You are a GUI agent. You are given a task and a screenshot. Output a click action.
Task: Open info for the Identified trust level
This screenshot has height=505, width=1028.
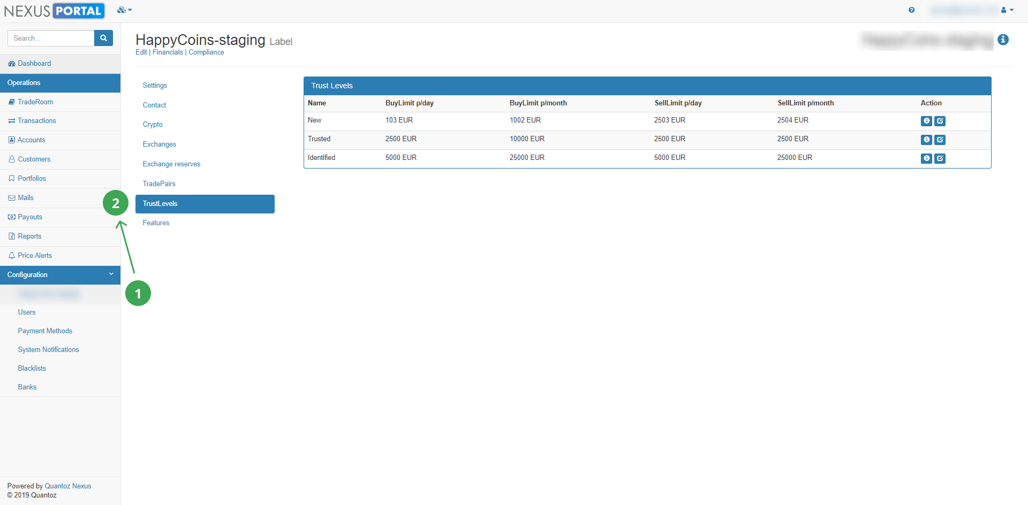point(926,158)
